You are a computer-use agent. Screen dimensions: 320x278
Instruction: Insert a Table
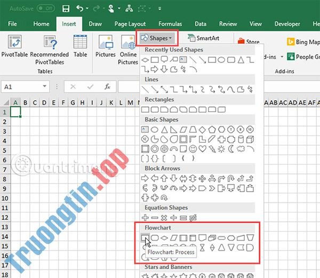click(x=80, y=46)
